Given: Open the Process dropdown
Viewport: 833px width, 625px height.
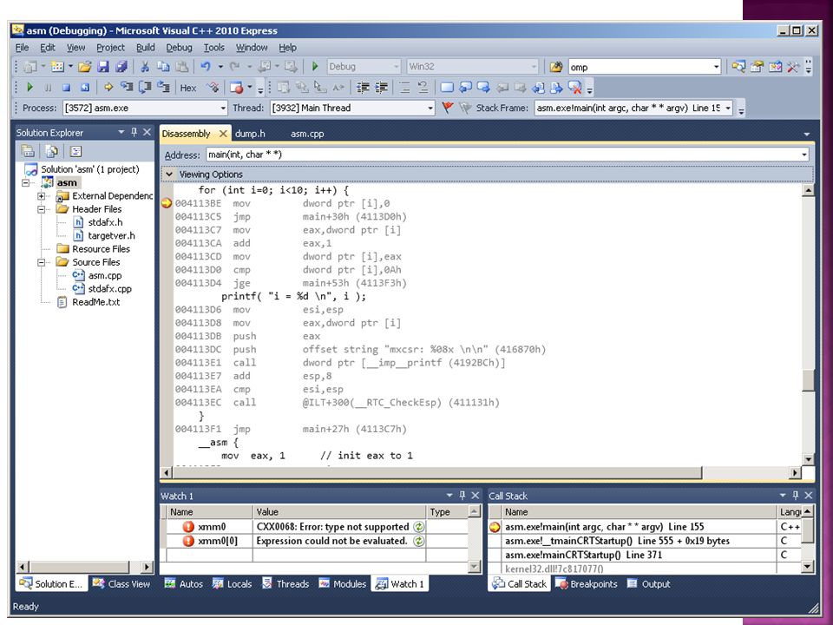Looking at the screenshot, I should [223, 109].
